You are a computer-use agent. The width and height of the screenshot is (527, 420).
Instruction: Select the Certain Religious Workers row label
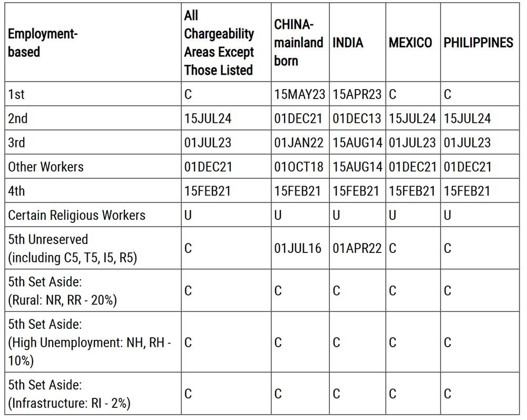(76, 215)
